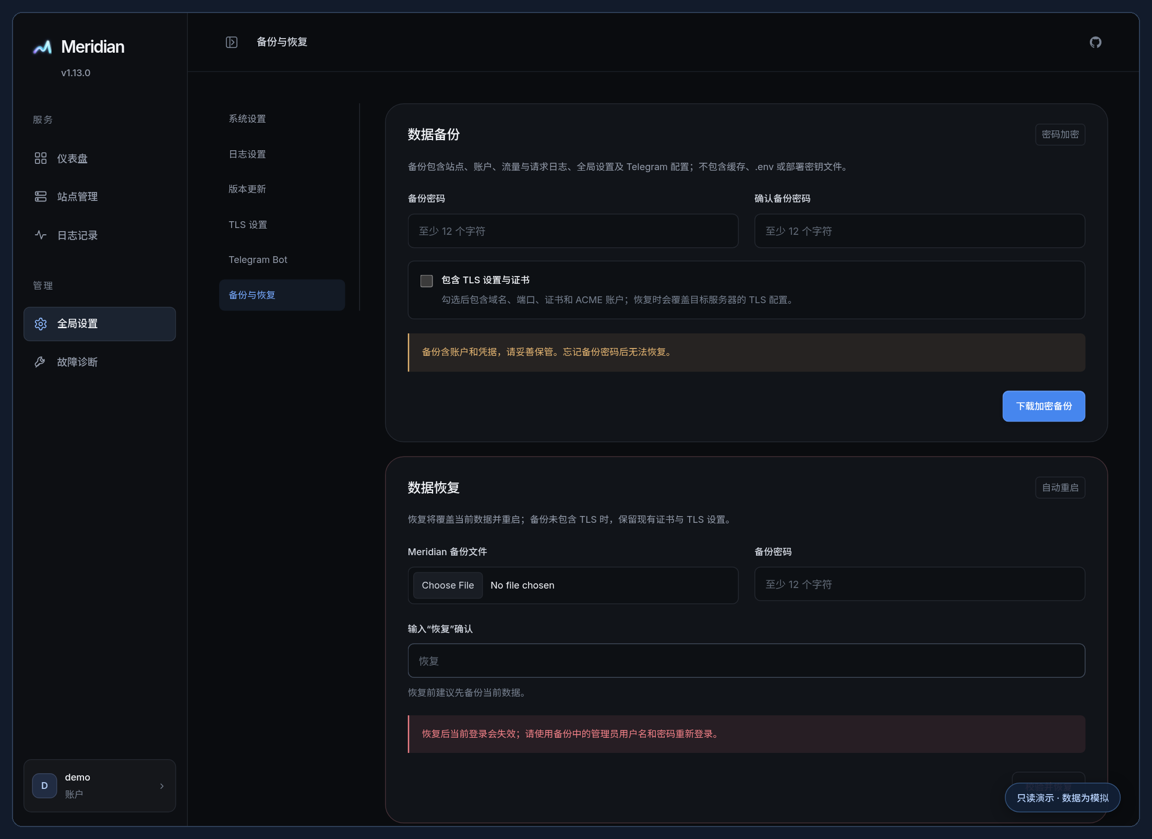The height and width of the screenshot is (839, 1152).
Task: Toggle the sidebar collapse icon
Action: (232, 42)
